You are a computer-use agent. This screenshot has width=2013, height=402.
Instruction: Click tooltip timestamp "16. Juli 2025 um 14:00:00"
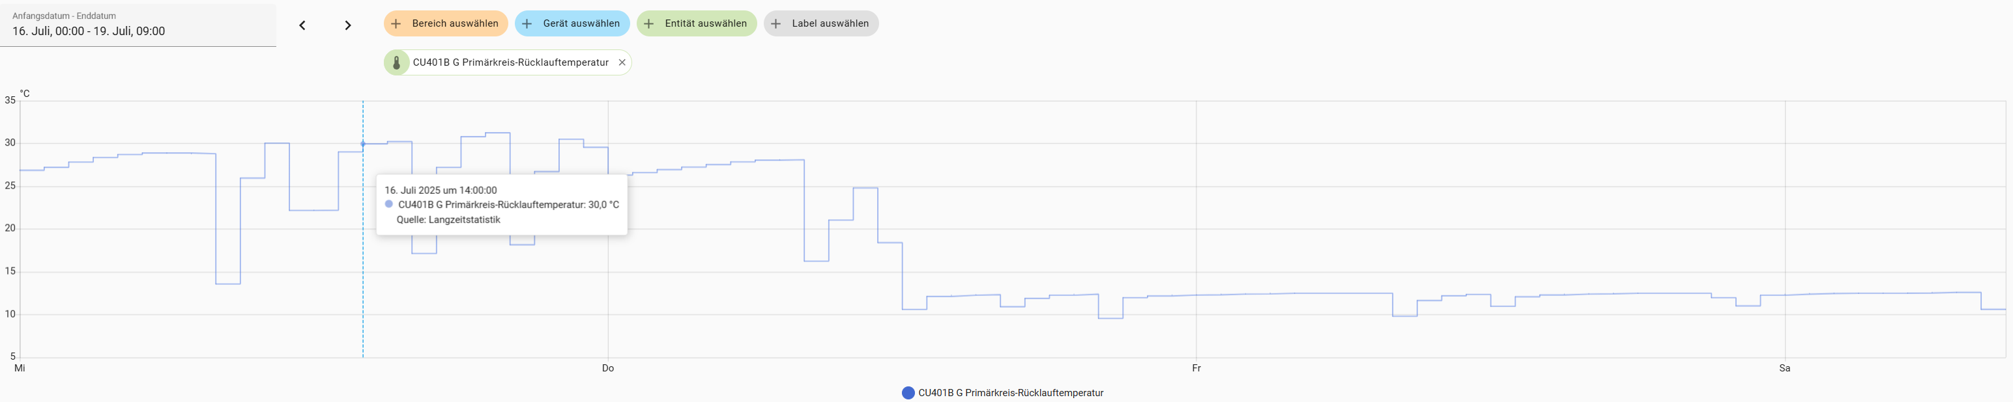(x=441, y=190)
